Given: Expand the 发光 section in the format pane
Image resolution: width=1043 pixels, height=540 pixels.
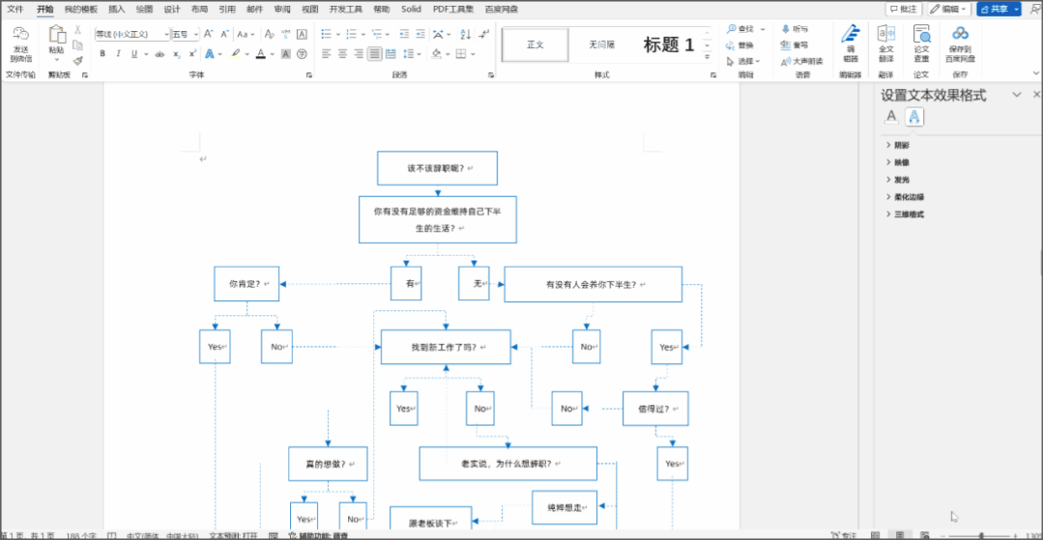Looking at the screenshot, I should tap(901, 180).
